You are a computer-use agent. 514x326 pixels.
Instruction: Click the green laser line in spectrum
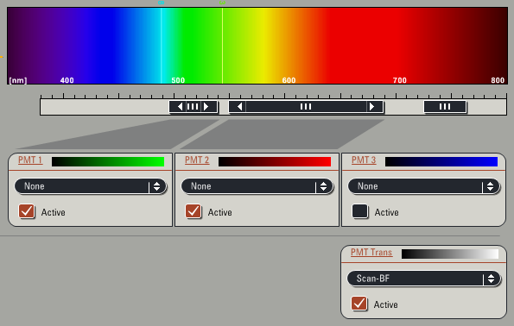pos(222,46)
